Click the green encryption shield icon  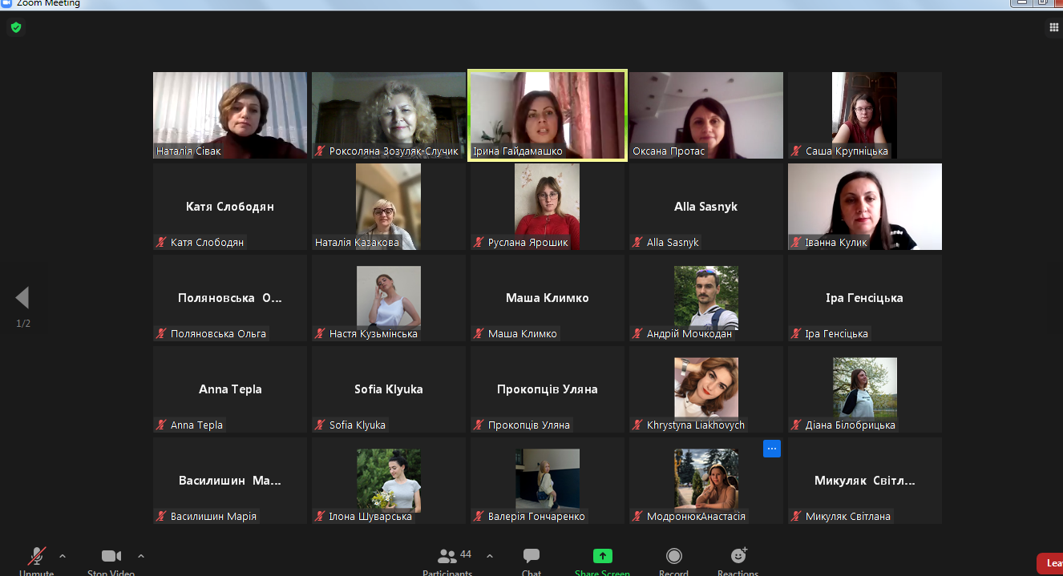pos(16,27)
